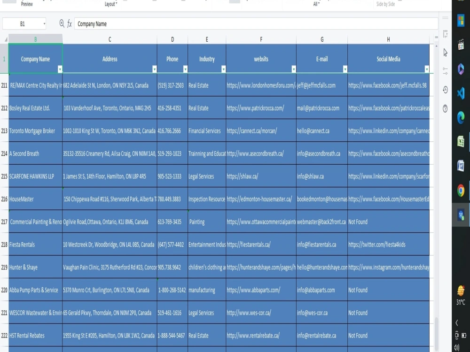Switch to the active WPS Office taskbar icon
The image size is (470, 352).
point(461,215)
